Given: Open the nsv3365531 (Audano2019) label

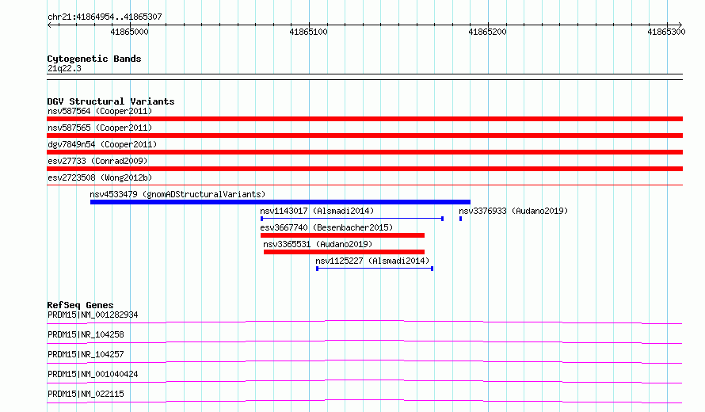Looking at the screenshot, I should (x=318, y=244).
